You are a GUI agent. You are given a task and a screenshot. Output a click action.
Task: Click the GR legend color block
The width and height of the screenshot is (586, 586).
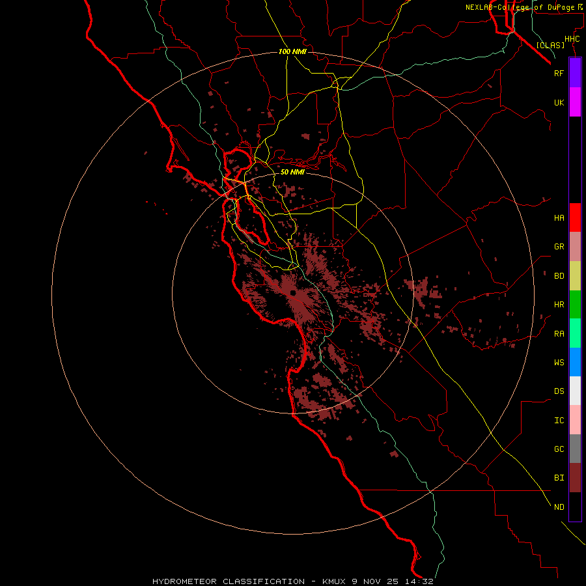(x=575, y=247)
